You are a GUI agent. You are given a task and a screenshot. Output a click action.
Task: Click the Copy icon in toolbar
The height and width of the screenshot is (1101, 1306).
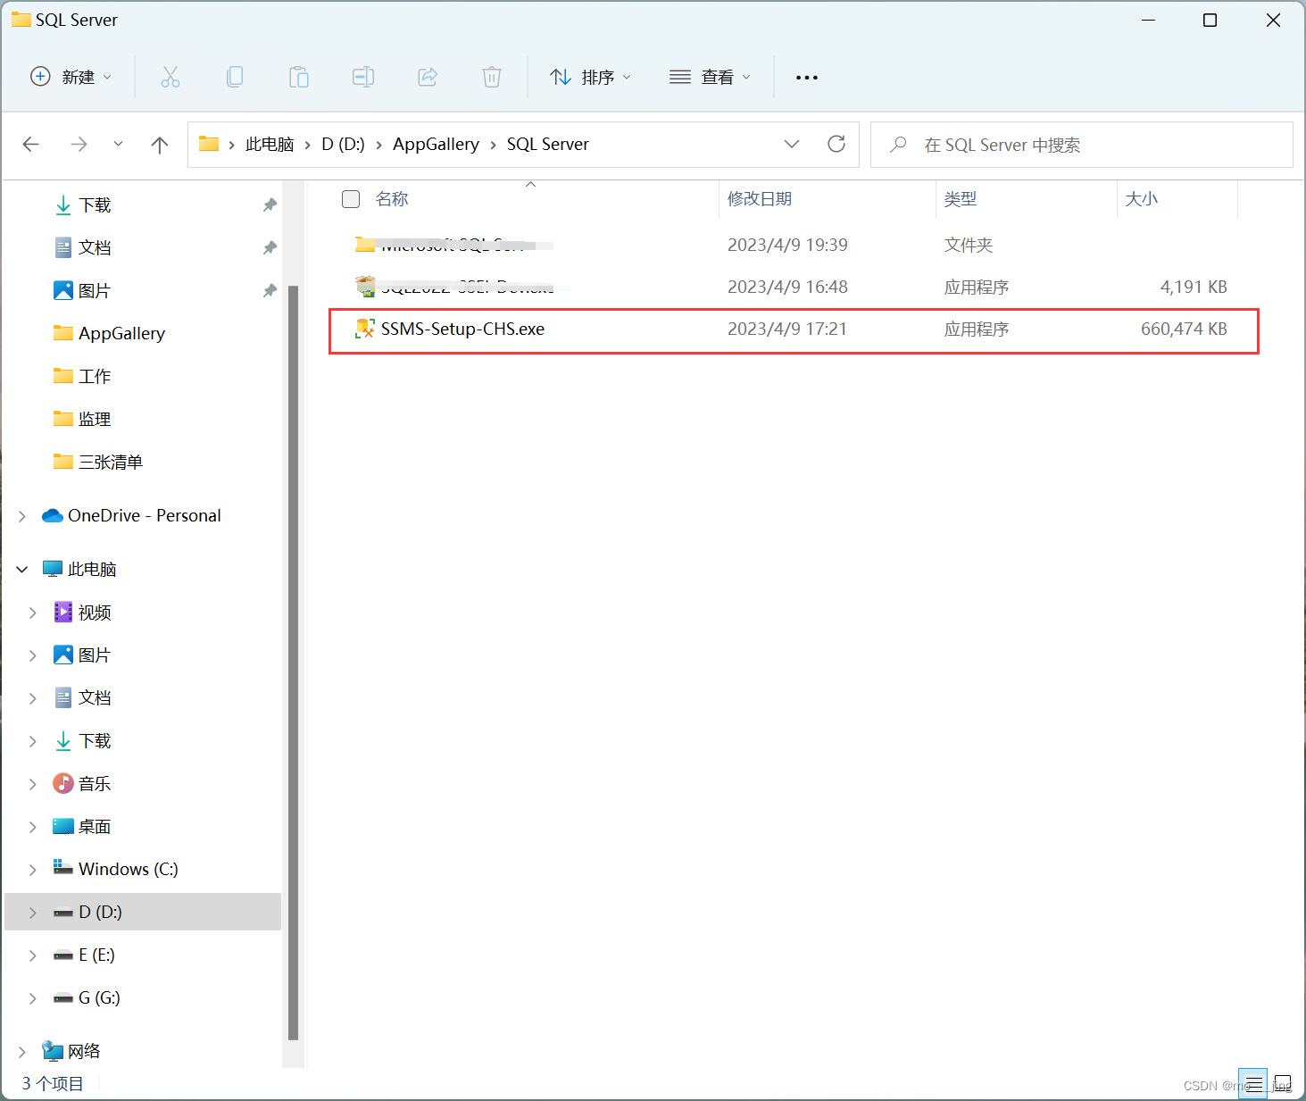[x=235, y=77]
